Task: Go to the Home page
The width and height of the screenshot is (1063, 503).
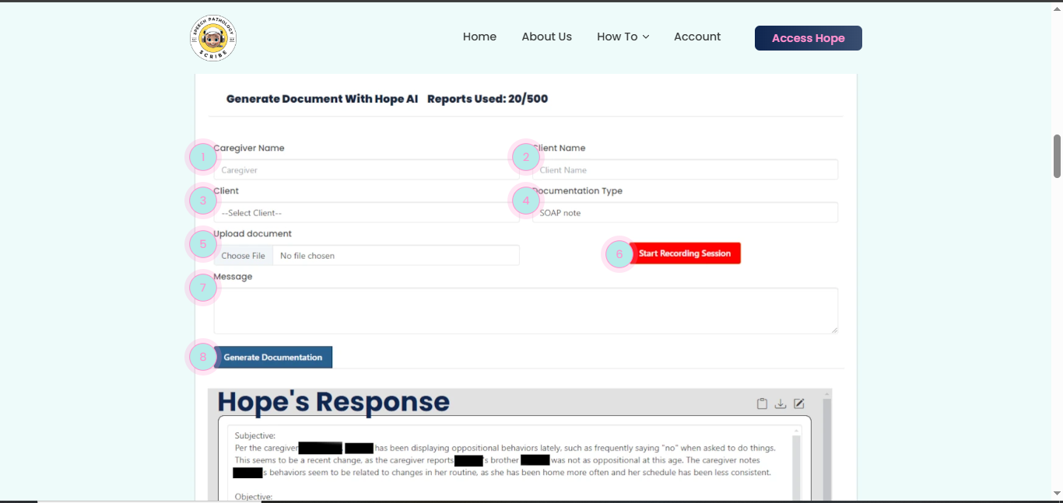Action: [x=479, y=37]
